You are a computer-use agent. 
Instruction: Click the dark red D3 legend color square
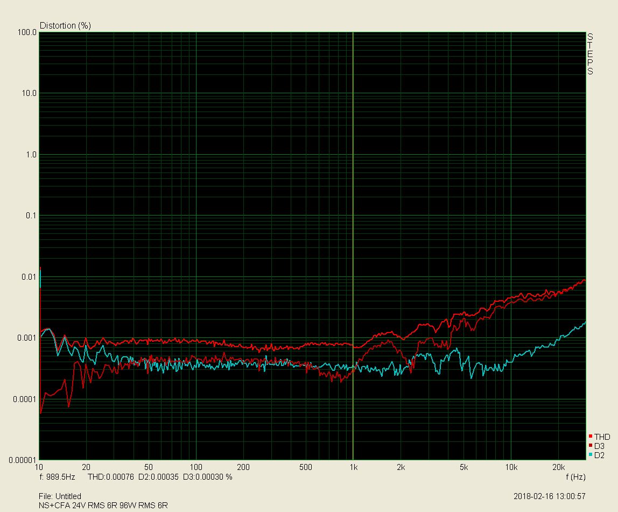point(591,445)
